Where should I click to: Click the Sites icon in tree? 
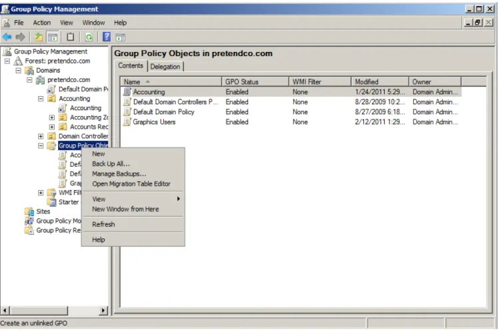pos(29,212)
